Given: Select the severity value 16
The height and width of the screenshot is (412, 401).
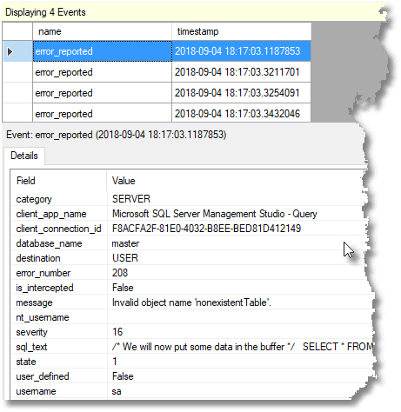Looking at the screenshot, I should tap(117, 332).
